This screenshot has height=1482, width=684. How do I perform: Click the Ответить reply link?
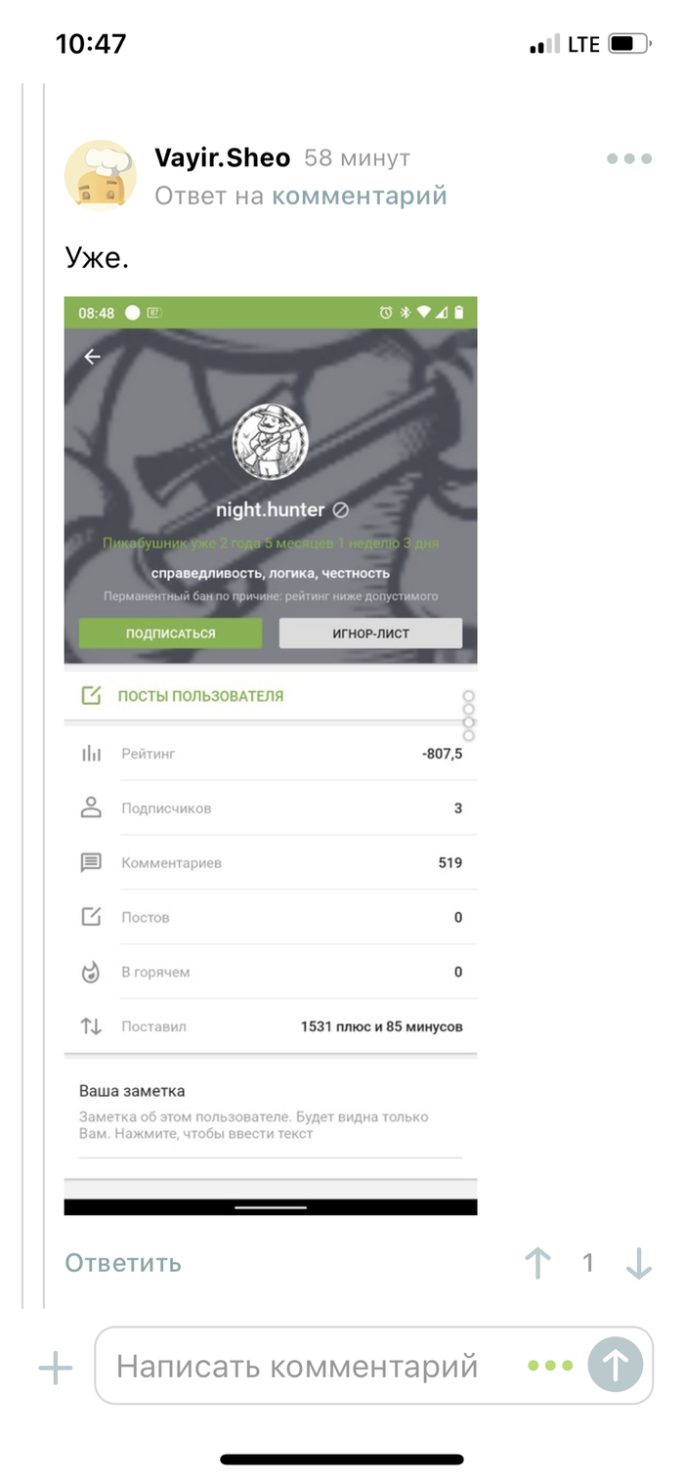click(x=123, y=1262)
